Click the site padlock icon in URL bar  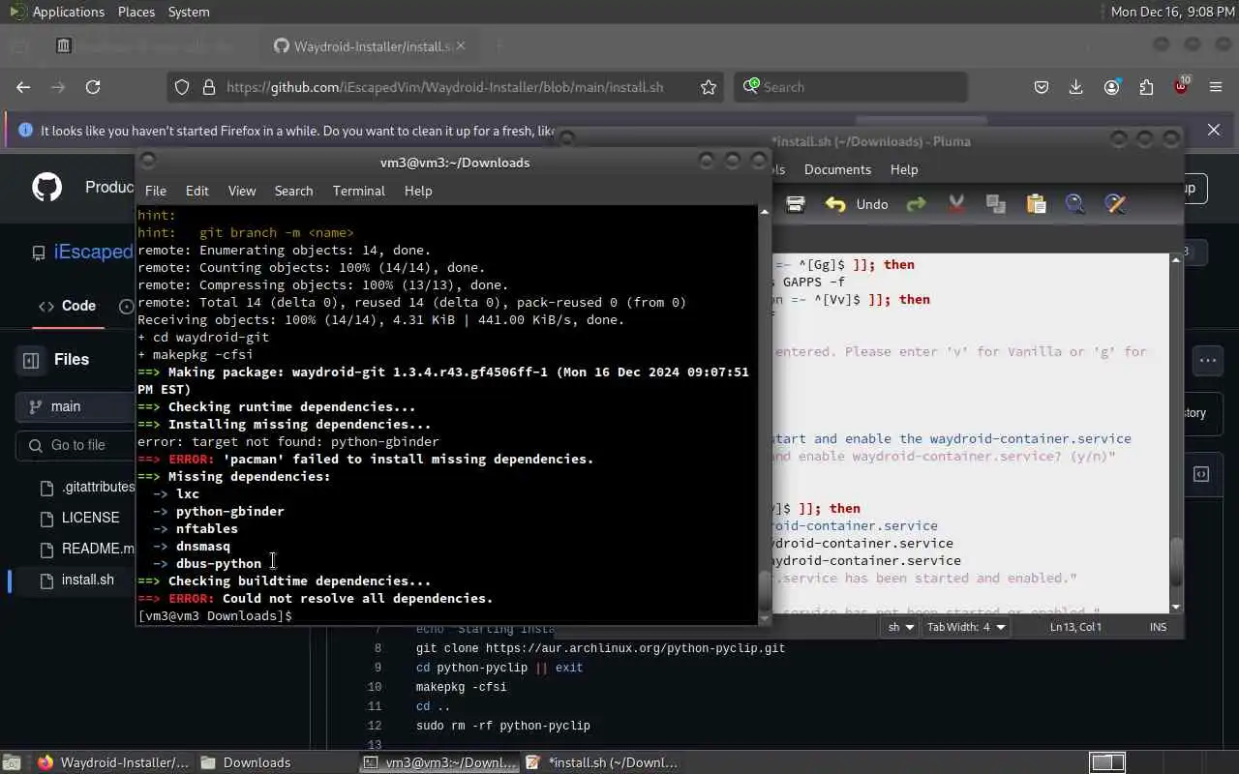(x=208, y=87)
